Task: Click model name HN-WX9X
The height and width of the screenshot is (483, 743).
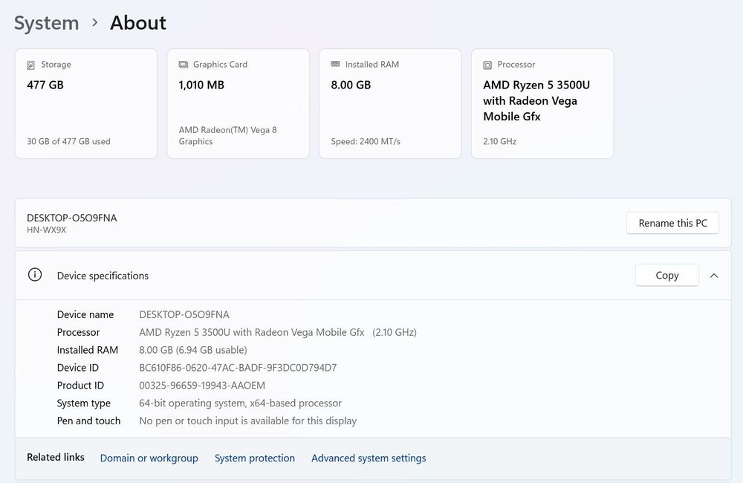Action: pyautogui.click(x=46, y=230)
